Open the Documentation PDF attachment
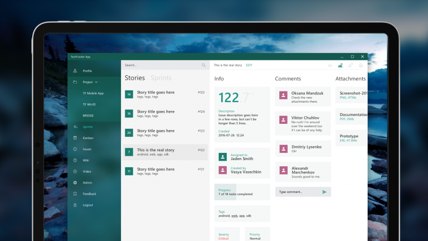This screenshot has height=241, width=428. pyautogui.click(x=352, y=117)
